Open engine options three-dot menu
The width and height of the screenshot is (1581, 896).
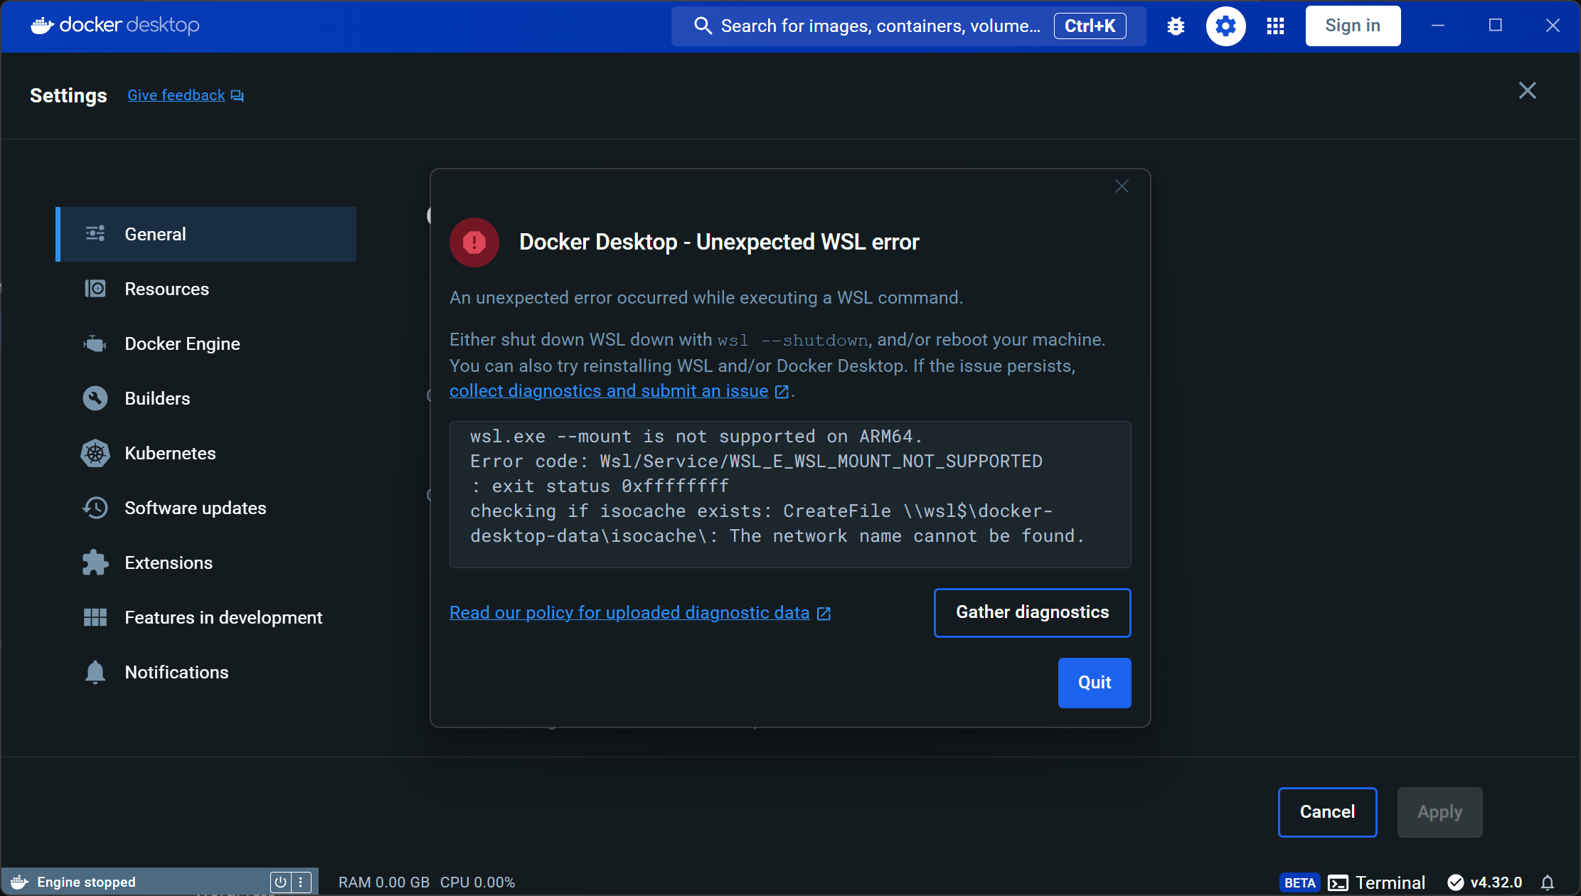301,882
